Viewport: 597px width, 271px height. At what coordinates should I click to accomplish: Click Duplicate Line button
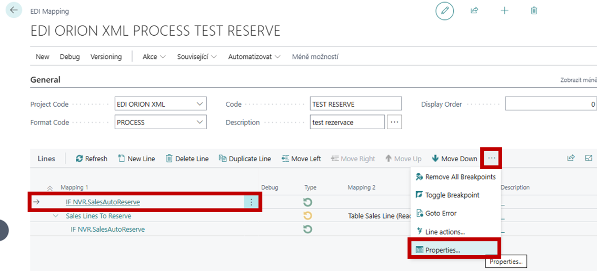[245, 159]
